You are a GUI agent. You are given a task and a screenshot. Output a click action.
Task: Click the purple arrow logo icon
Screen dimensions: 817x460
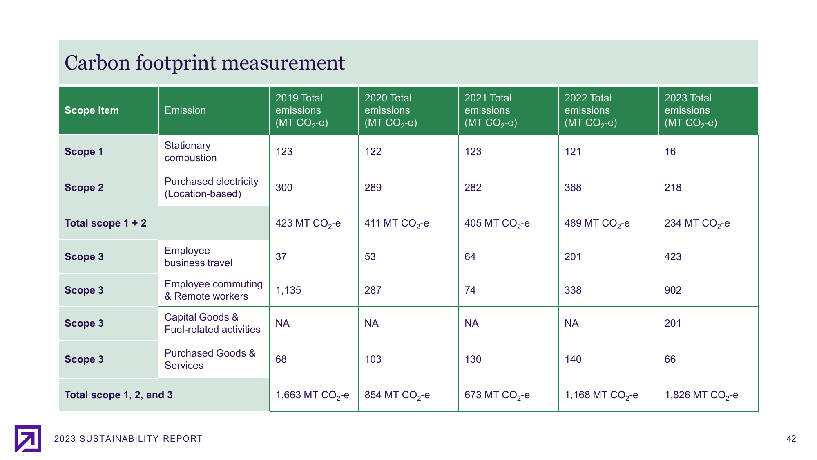pyautogui.click(x=28, y=438)
